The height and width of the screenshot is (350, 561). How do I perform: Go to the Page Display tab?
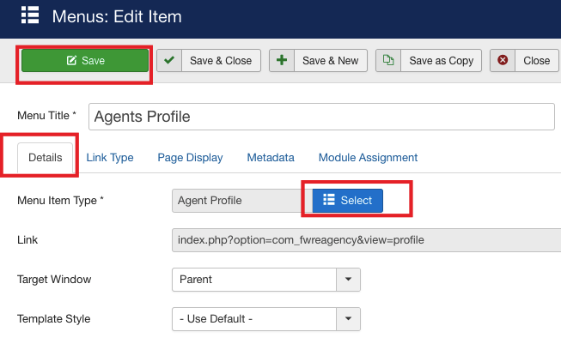pos(190,158)
